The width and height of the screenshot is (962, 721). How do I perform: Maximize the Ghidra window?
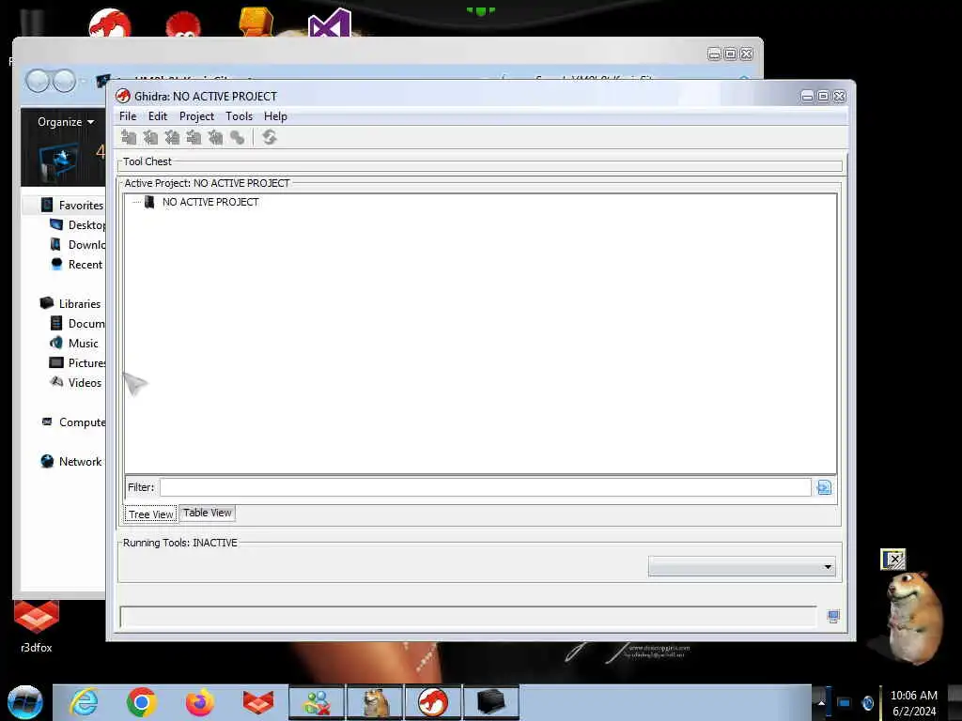click(x=823, y=97)
